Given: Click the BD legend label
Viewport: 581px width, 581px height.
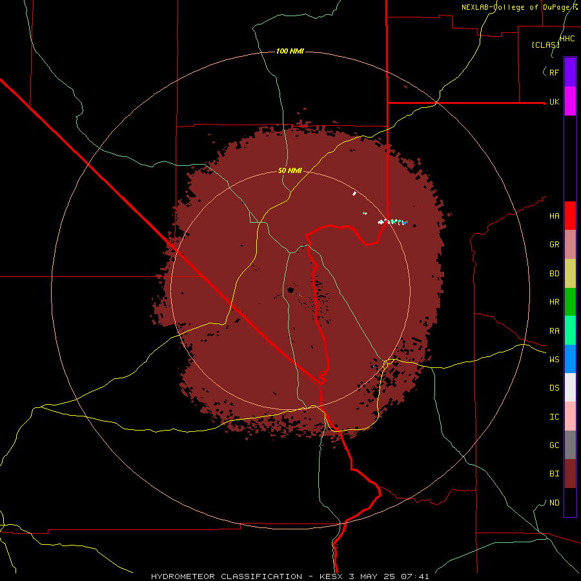Looking at the screenshot, I should click(x=554, y=274).
